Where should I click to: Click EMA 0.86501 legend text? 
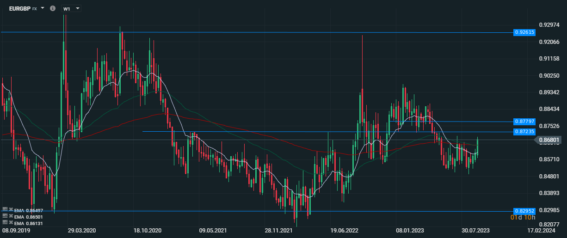tap(28, 217)
